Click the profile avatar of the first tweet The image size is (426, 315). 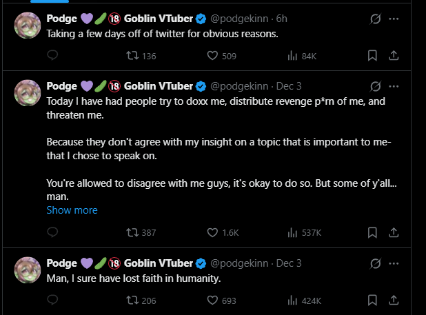click(28, 24)
